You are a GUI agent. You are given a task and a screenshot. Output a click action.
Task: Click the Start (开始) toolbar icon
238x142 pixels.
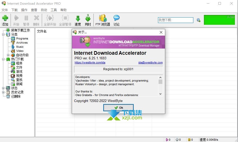click(16, 18)
